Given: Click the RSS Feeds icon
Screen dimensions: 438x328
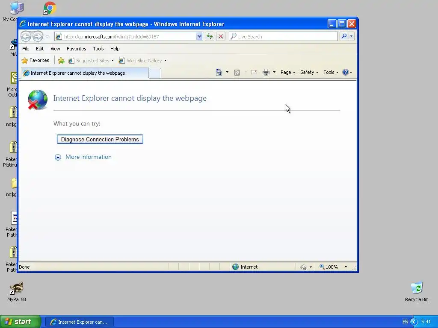Looking at the screenshot, I should [237, 73].
